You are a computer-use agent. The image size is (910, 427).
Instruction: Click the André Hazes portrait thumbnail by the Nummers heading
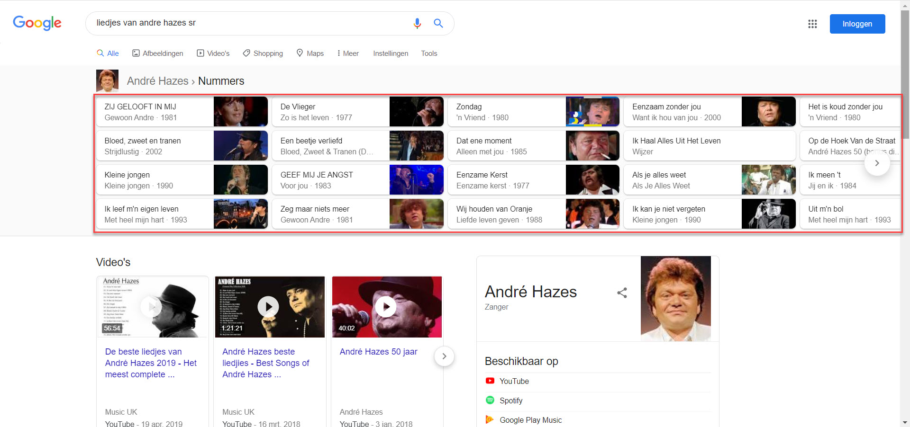point(107,81)
